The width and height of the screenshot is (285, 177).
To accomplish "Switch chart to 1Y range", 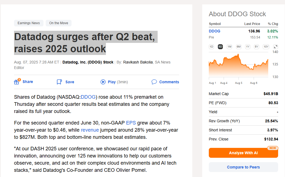I will [x=248, y=47].
